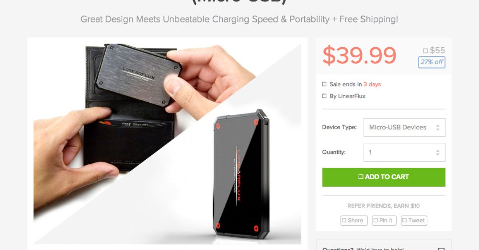Screen dimensions: 479x250
Task: Click the $39.99 sale price
Action: pos(359,55)
